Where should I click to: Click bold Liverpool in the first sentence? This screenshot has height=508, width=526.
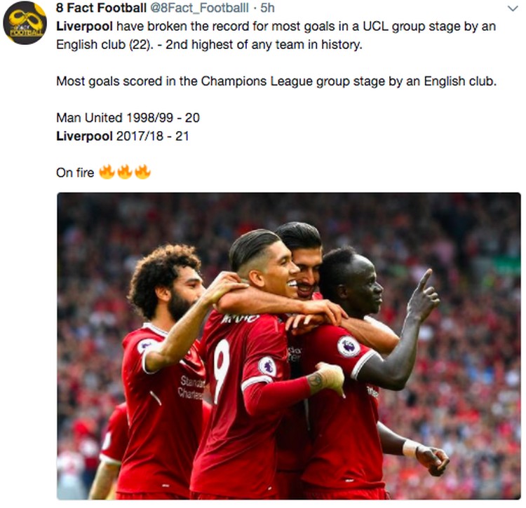coord(84,26)
